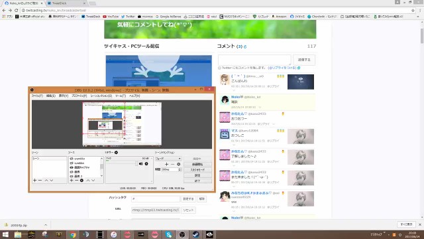Toggle visibility of the 画面キャプチャ source

(x=72, y=167)
